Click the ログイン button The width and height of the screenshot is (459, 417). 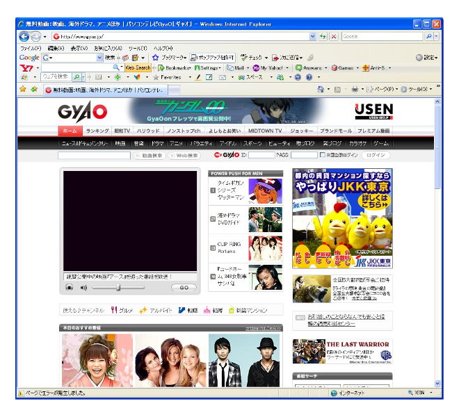pos(376,155)
